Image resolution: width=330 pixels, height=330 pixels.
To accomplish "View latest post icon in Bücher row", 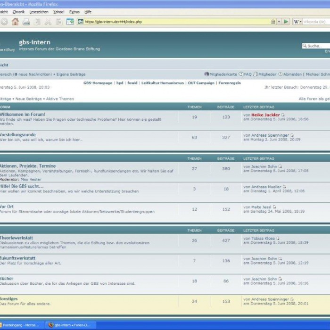I will pyautogui.click(x=280, y=279).
